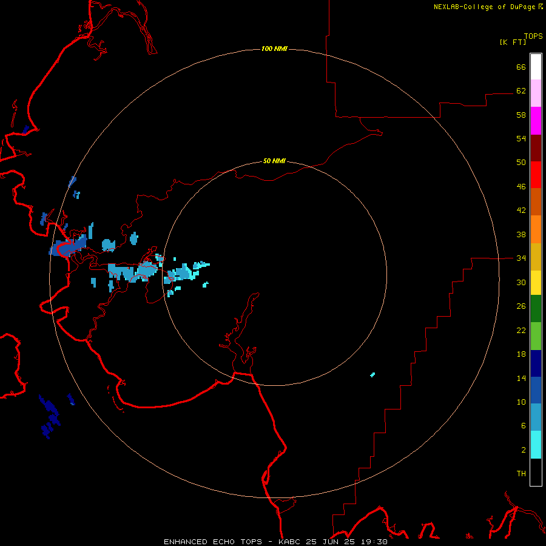Click the NEXLAB-College of DuPage label
Viewport: 546px width, 546px height.
tap(488, 7)
